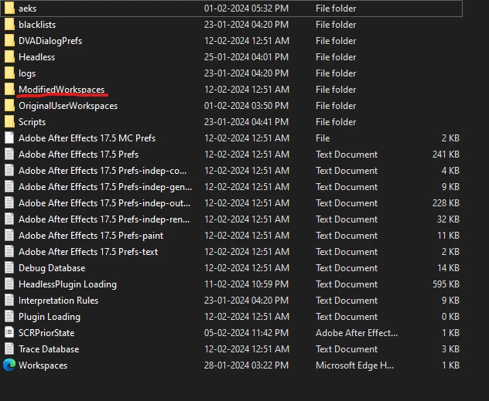Viewport: 489px width, 401px height.
Task: Click the 23-01-2024 04:41 PM date cell
Action: 246,122
